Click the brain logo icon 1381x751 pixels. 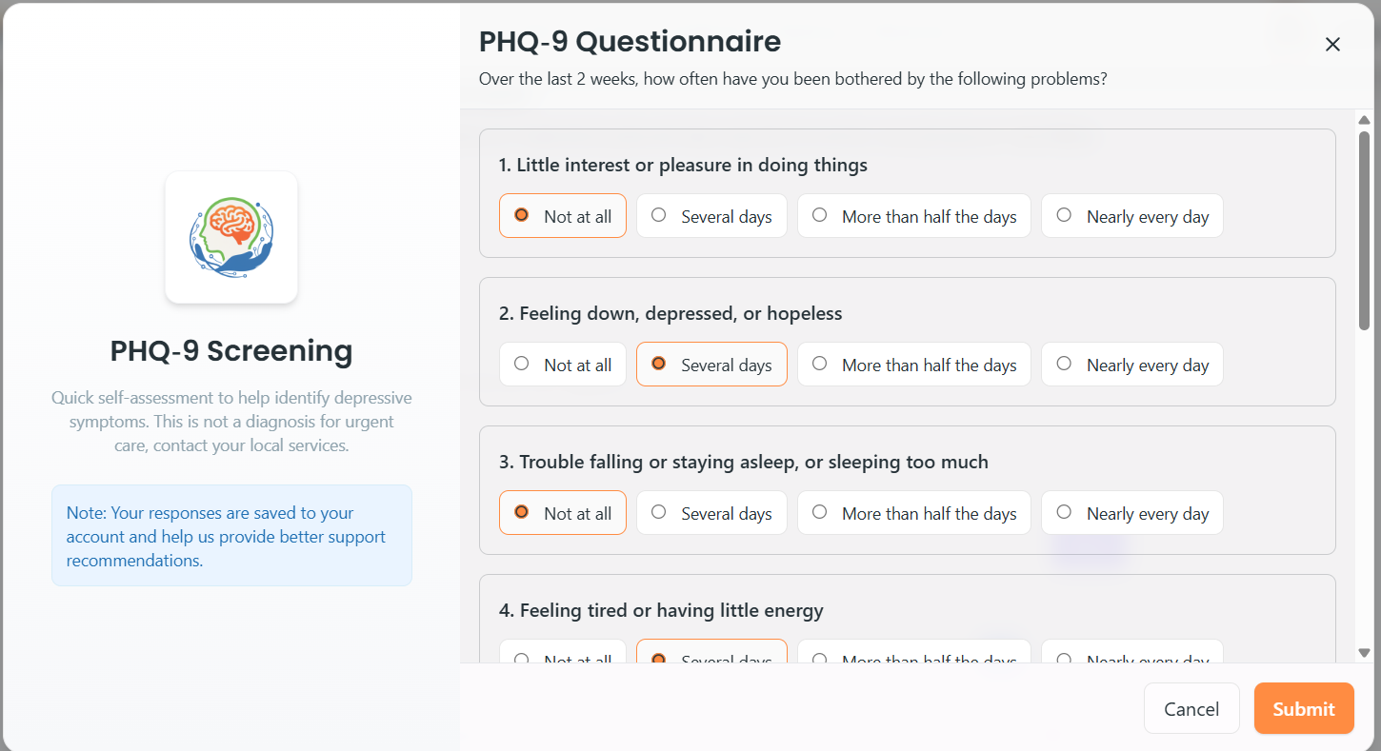tap(231, 237)
